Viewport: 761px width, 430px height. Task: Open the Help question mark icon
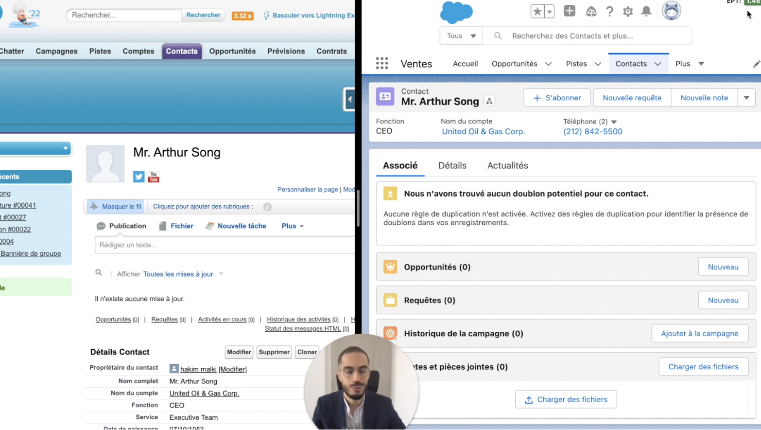[609, 11]
